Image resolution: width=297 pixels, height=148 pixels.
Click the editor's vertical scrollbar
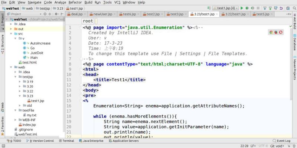click(291, 62)
